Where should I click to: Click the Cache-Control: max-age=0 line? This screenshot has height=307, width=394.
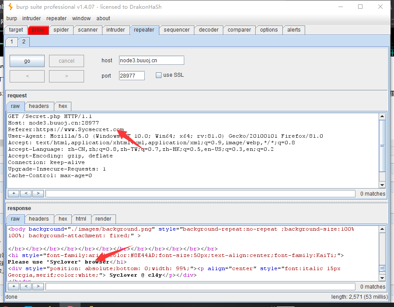point(50,175)
